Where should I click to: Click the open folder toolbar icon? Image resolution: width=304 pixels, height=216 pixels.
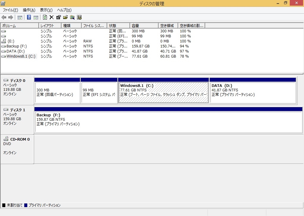click(66, 18)
